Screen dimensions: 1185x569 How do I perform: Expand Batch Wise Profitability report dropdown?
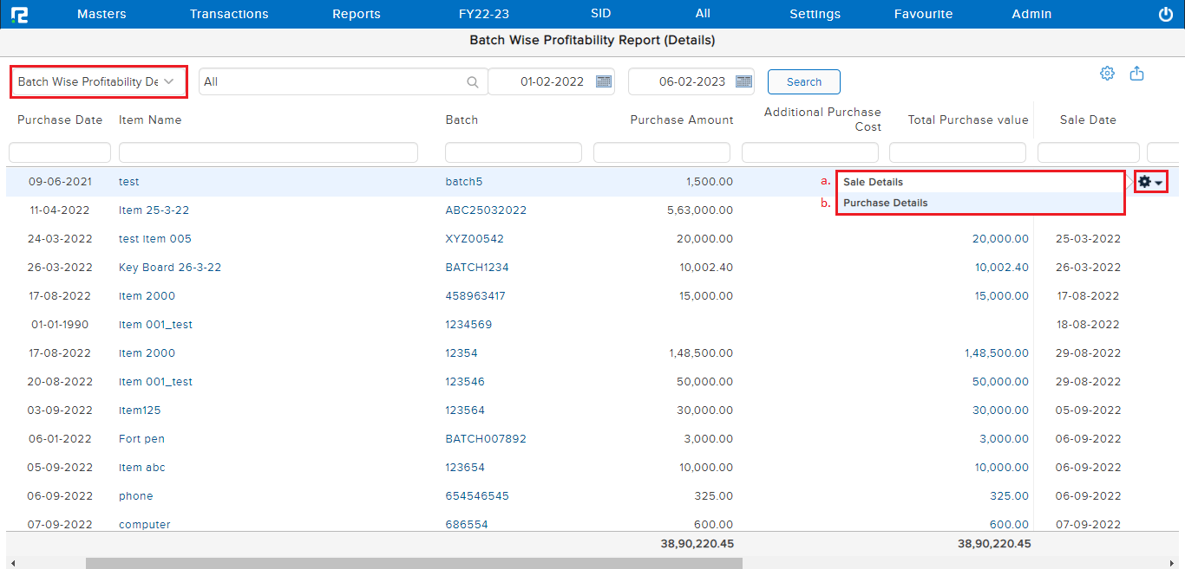98,81
